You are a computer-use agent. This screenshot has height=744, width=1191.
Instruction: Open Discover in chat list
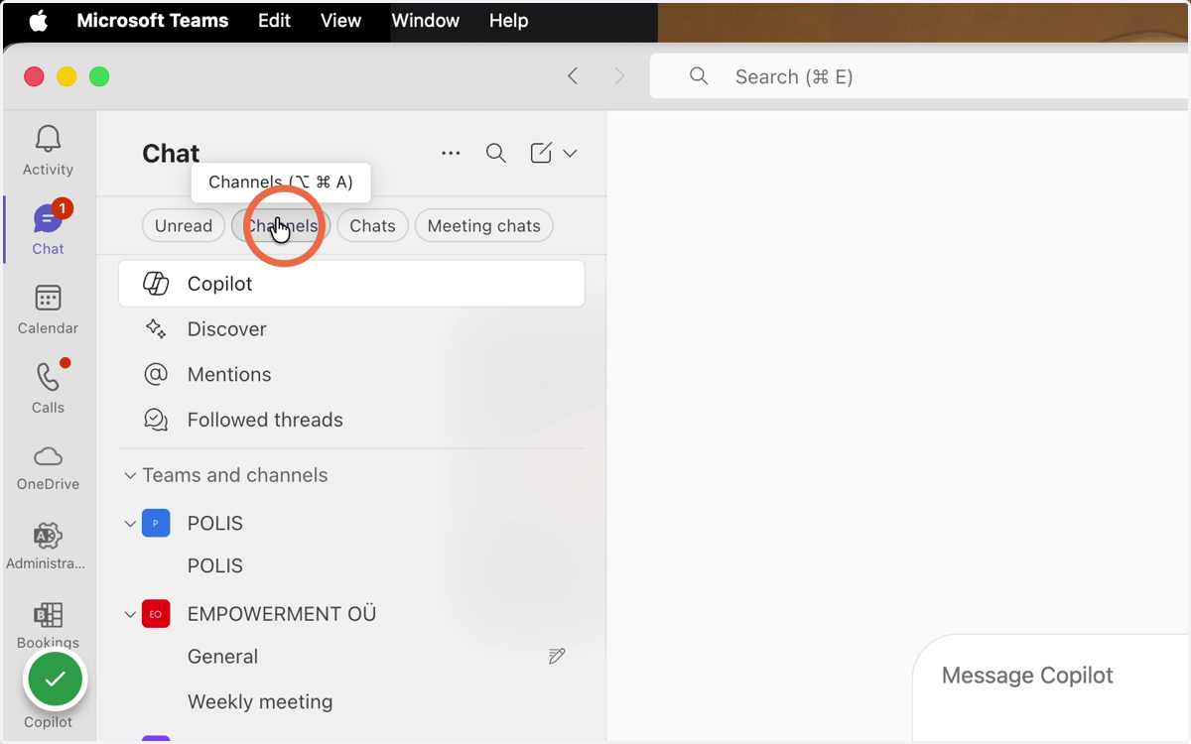click(351, 329)
